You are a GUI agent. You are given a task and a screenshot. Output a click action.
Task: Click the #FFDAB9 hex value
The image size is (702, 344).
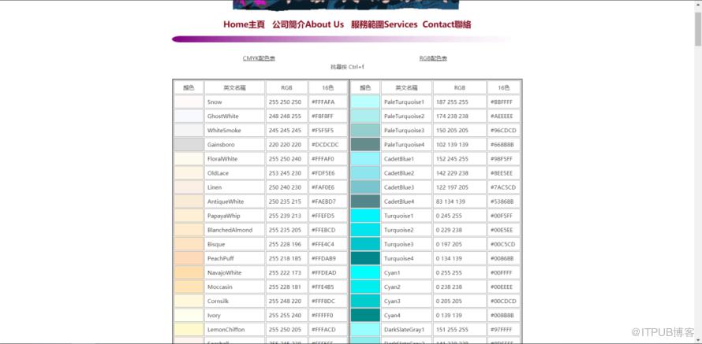tap(323, 259)
